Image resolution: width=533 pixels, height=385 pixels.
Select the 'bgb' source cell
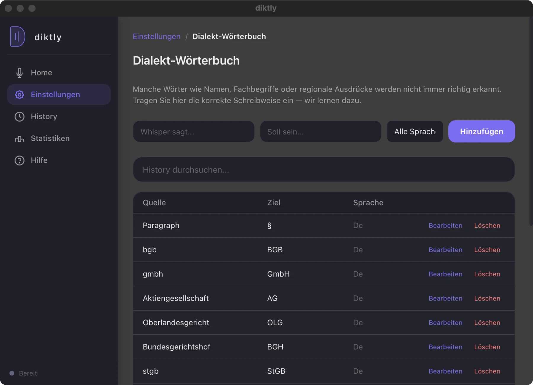(150, 250)
